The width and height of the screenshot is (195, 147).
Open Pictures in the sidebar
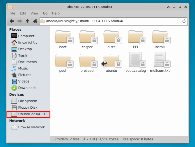(x=28, y=75)
